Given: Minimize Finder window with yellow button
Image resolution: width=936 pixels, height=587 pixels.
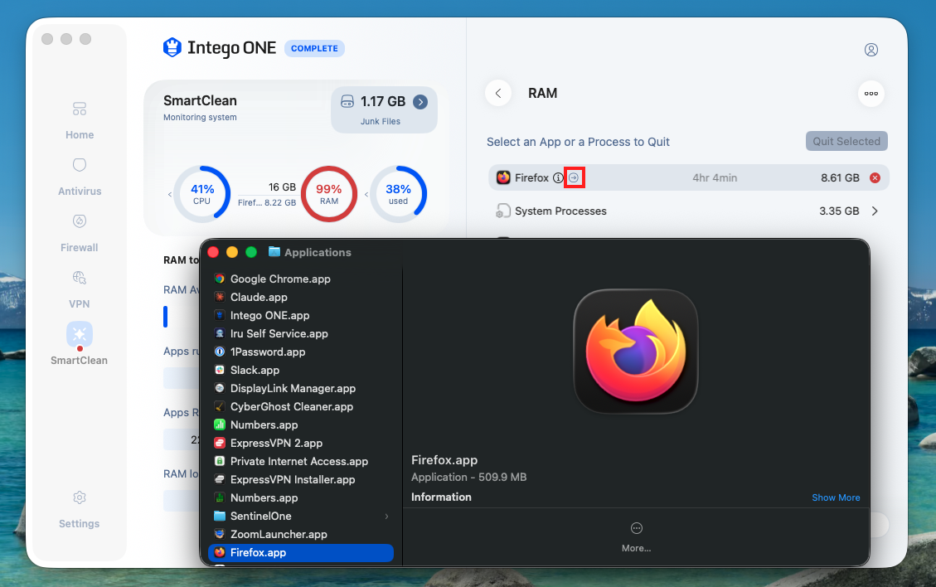Looking at the screenshot, I should pos(232,252).
